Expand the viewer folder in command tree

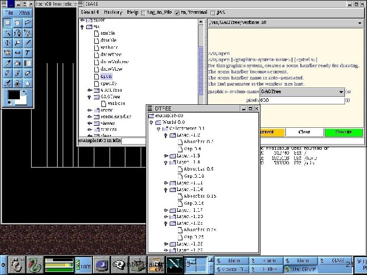[x=90, y=123]
